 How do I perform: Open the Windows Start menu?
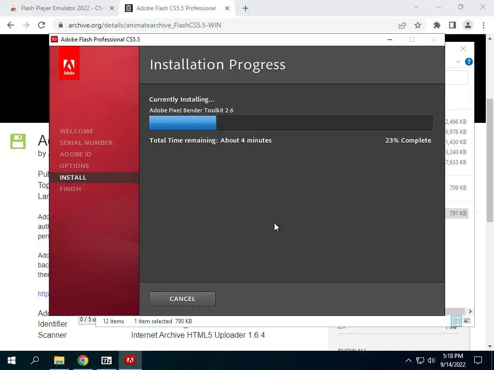tap(12, 360)
